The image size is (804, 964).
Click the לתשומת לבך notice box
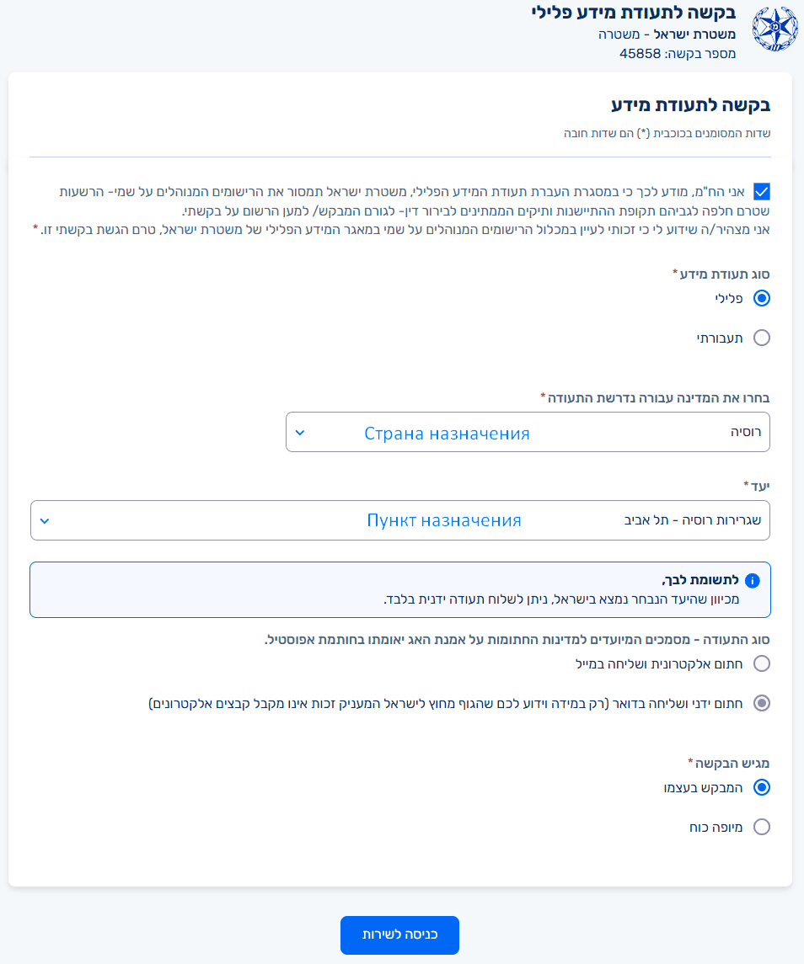coord(400,589)
